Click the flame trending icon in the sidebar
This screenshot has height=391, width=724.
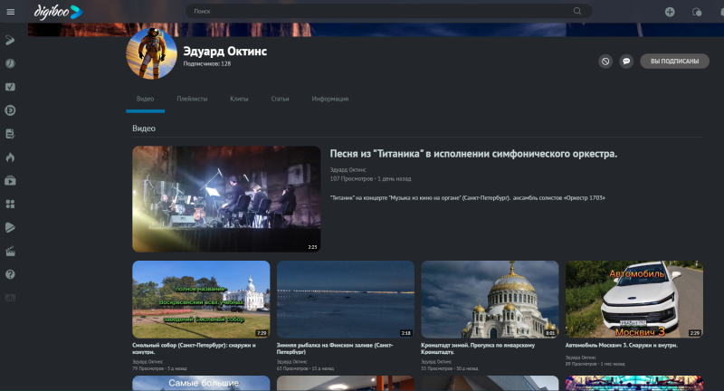click(10, 157)
